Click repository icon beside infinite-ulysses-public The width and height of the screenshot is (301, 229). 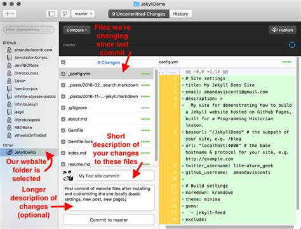pyautogui.click(x=9, y=97)
